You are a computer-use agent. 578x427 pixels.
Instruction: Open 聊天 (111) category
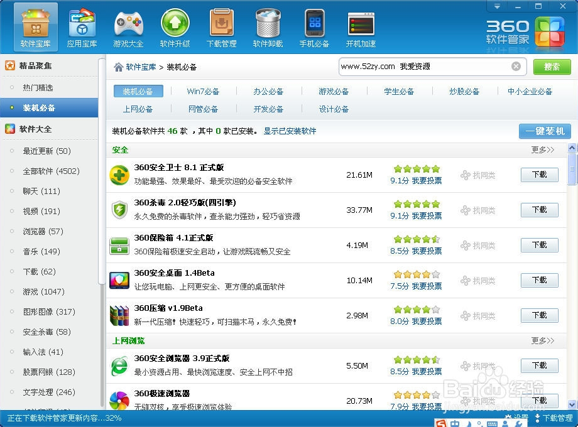point(41,192)
